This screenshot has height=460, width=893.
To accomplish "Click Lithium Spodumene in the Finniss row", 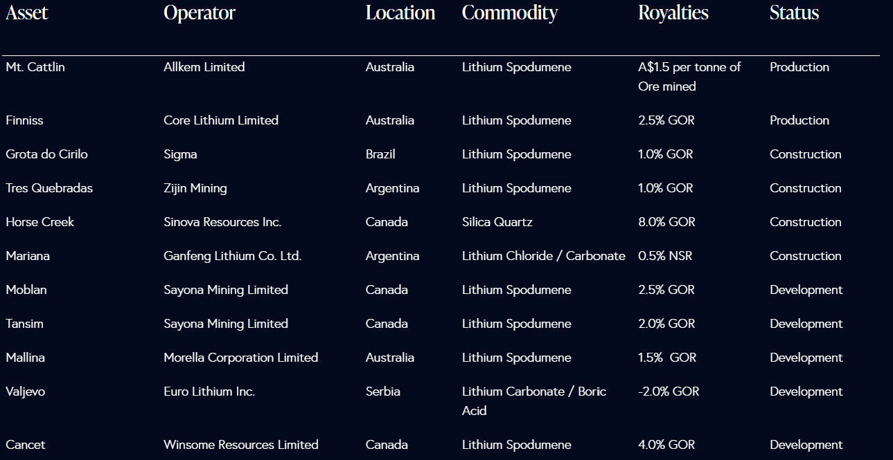I will [517, 120].
